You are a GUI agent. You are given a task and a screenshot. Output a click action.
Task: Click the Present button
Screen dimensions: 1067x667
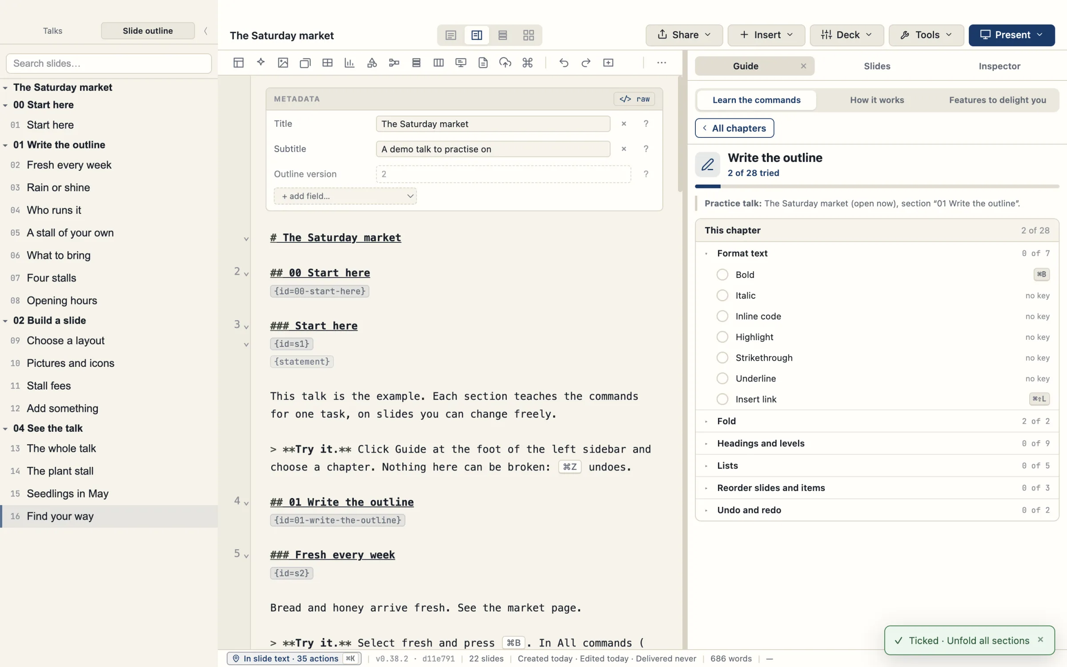coord(1011,35)
